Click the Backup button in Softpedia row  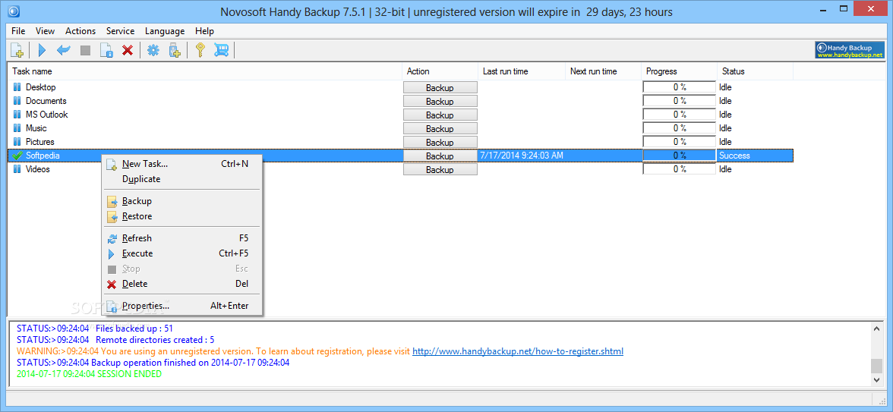point(440,156)
